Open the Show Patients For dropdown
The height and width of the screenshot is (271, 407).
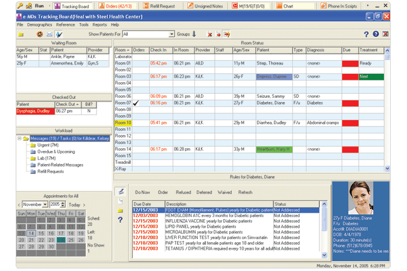tap(172, 34)
